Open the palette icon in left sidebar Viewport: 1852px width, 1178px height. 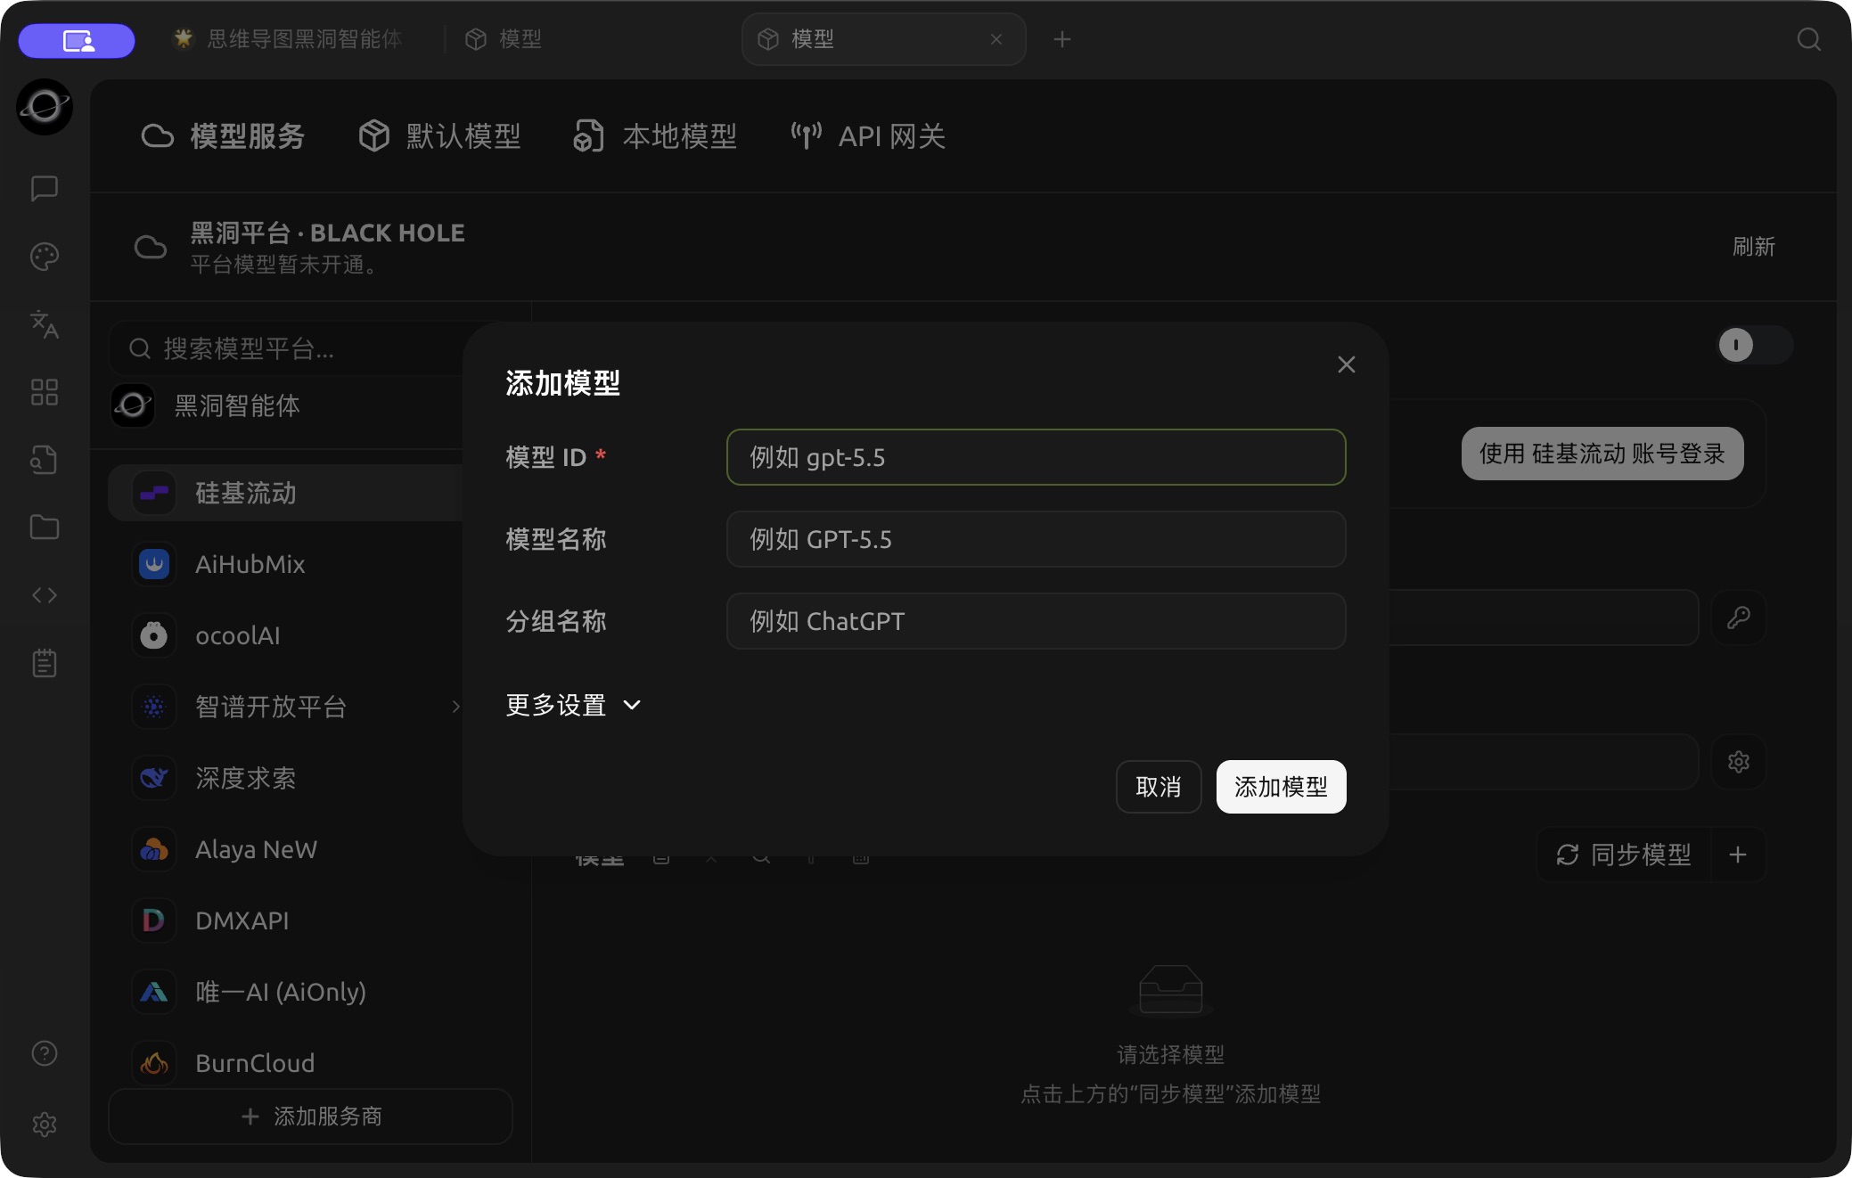point(45,257)
